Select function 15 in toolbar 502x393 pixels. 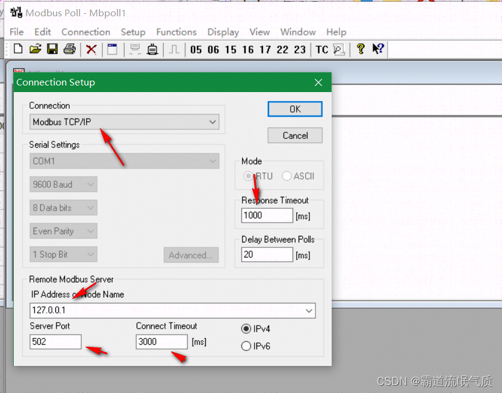(231, 49)
